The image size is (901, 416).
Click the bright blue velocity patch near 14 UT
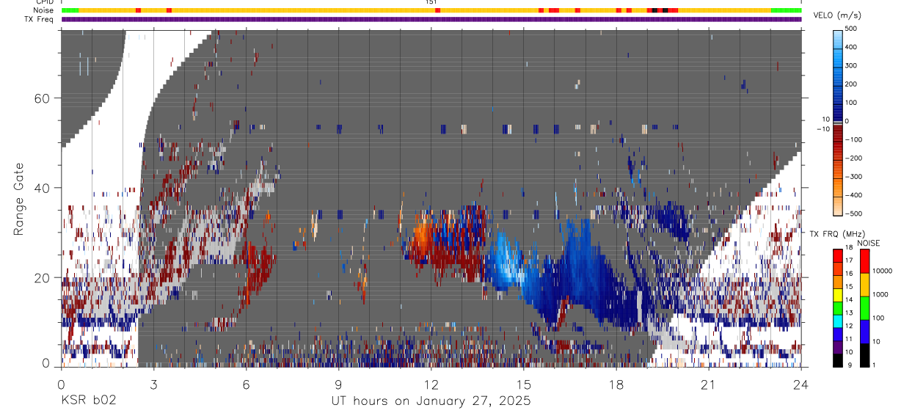click(x=504, y=260)
